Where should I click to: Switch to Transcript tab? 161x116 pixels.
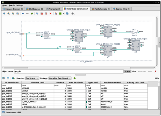click(53, 9)
